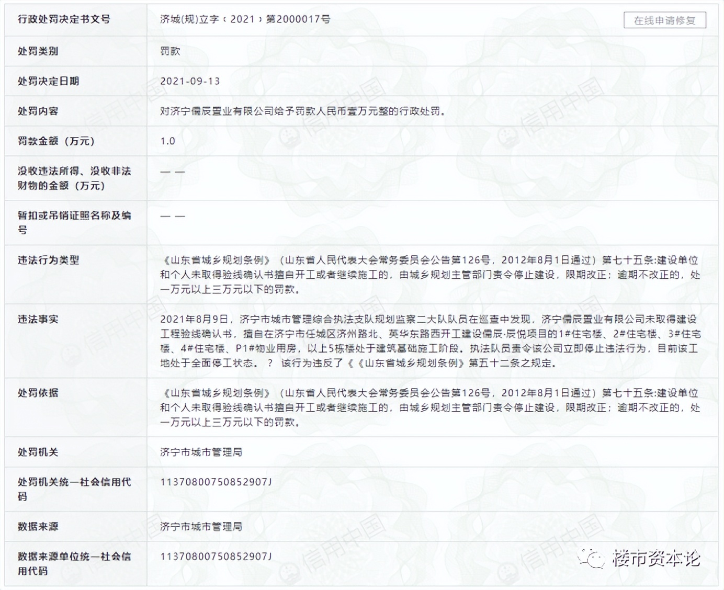This screenshot has width=724, height=590.
Task: Select the 违法事实 paragraph starting 2021年8月9日
Action: click(x=430, y=341)
